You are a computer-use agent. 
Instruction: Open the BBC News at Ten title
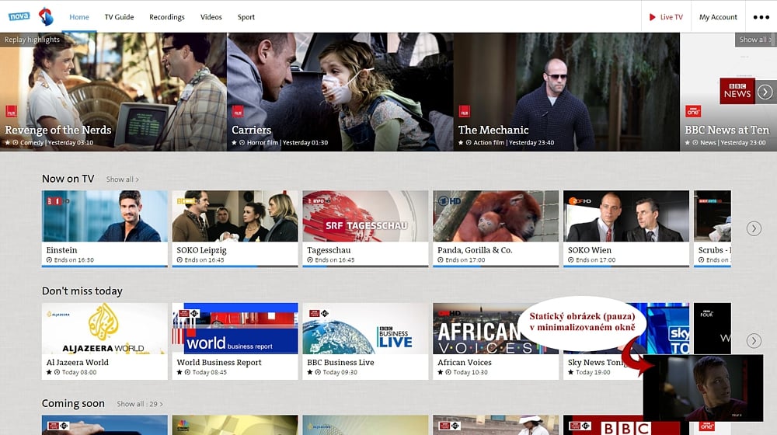pos(727,130)
